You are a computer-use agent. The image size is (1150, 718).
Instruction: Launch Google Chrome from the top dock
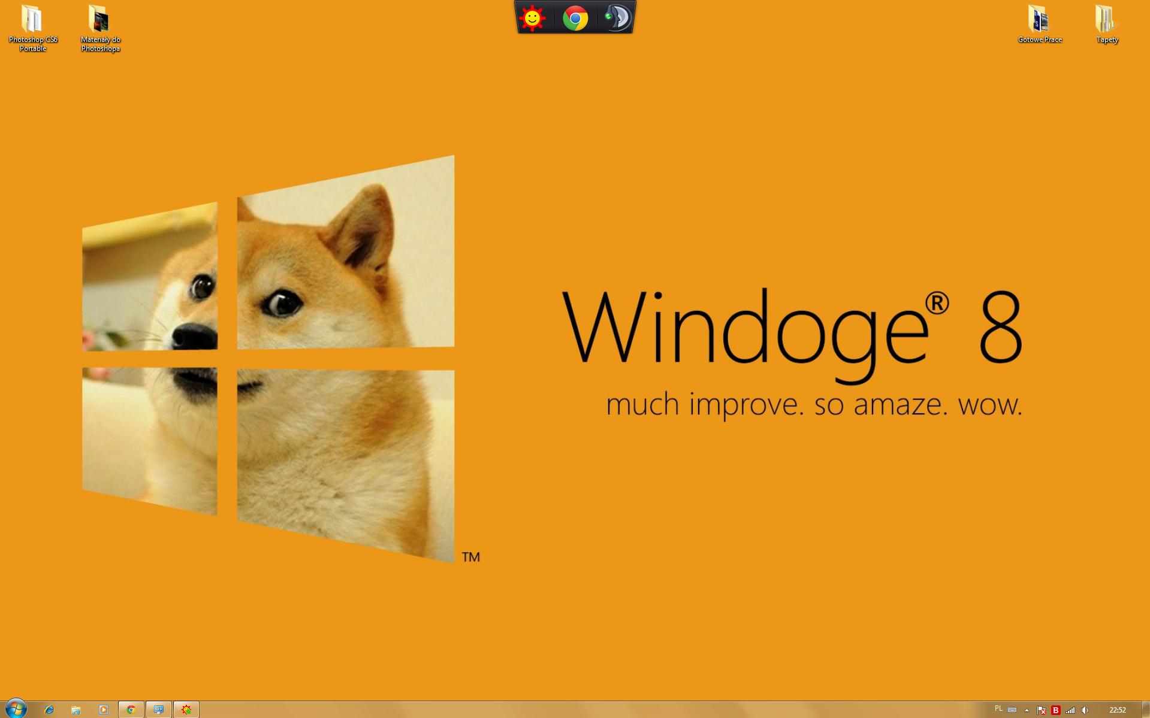pos(575,18)
